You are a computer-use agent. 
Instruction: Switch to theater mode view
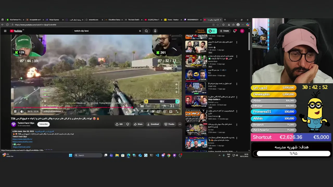click(x=171, y=111)
